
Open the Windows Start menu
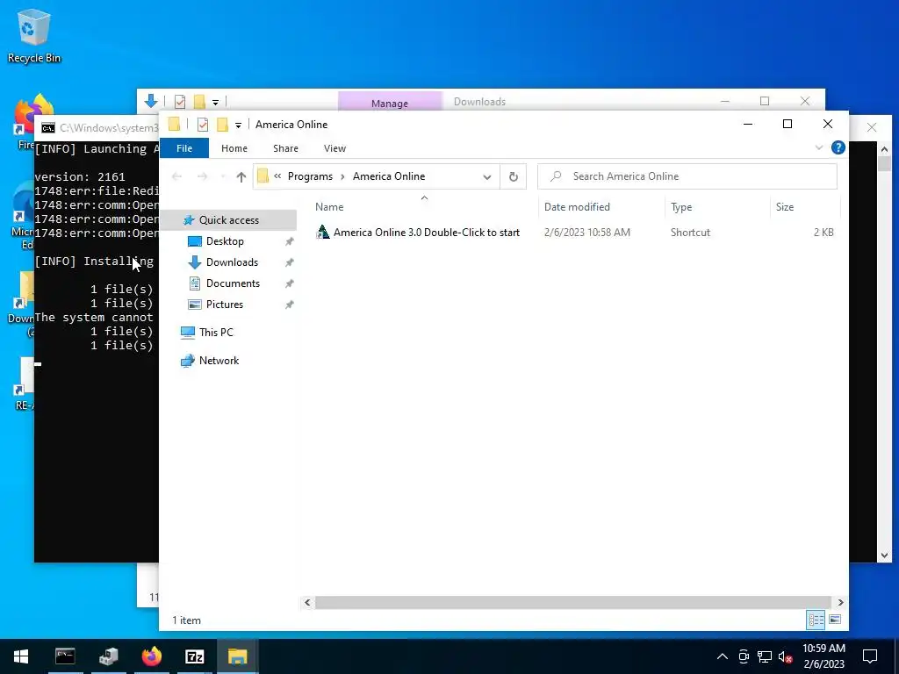point(21,656)
